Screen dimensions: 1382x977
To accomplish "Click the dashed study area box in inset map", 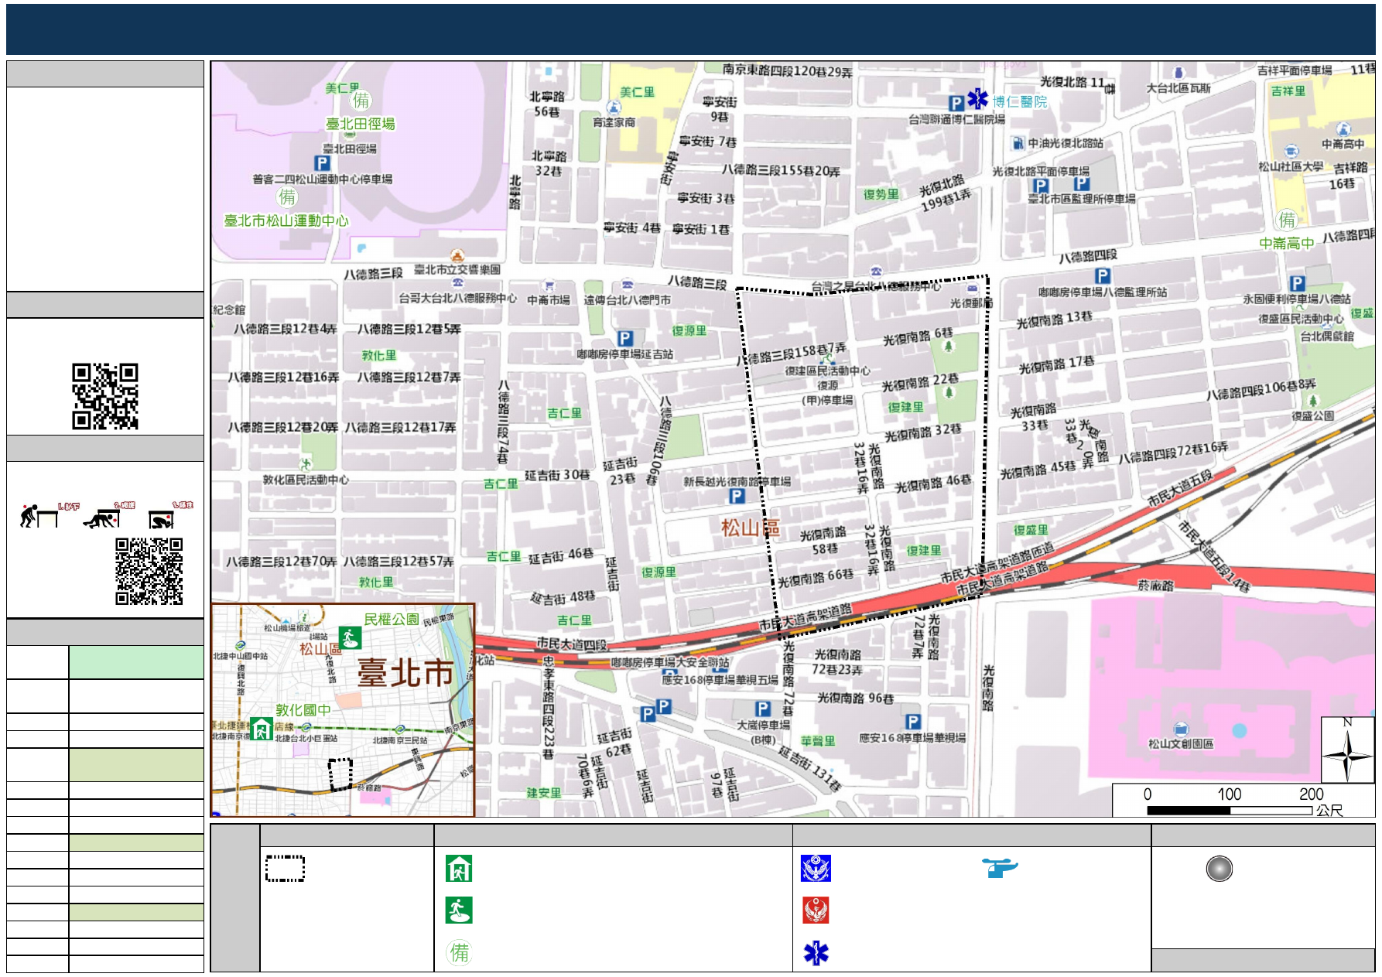I will click(x=340, y=774).
